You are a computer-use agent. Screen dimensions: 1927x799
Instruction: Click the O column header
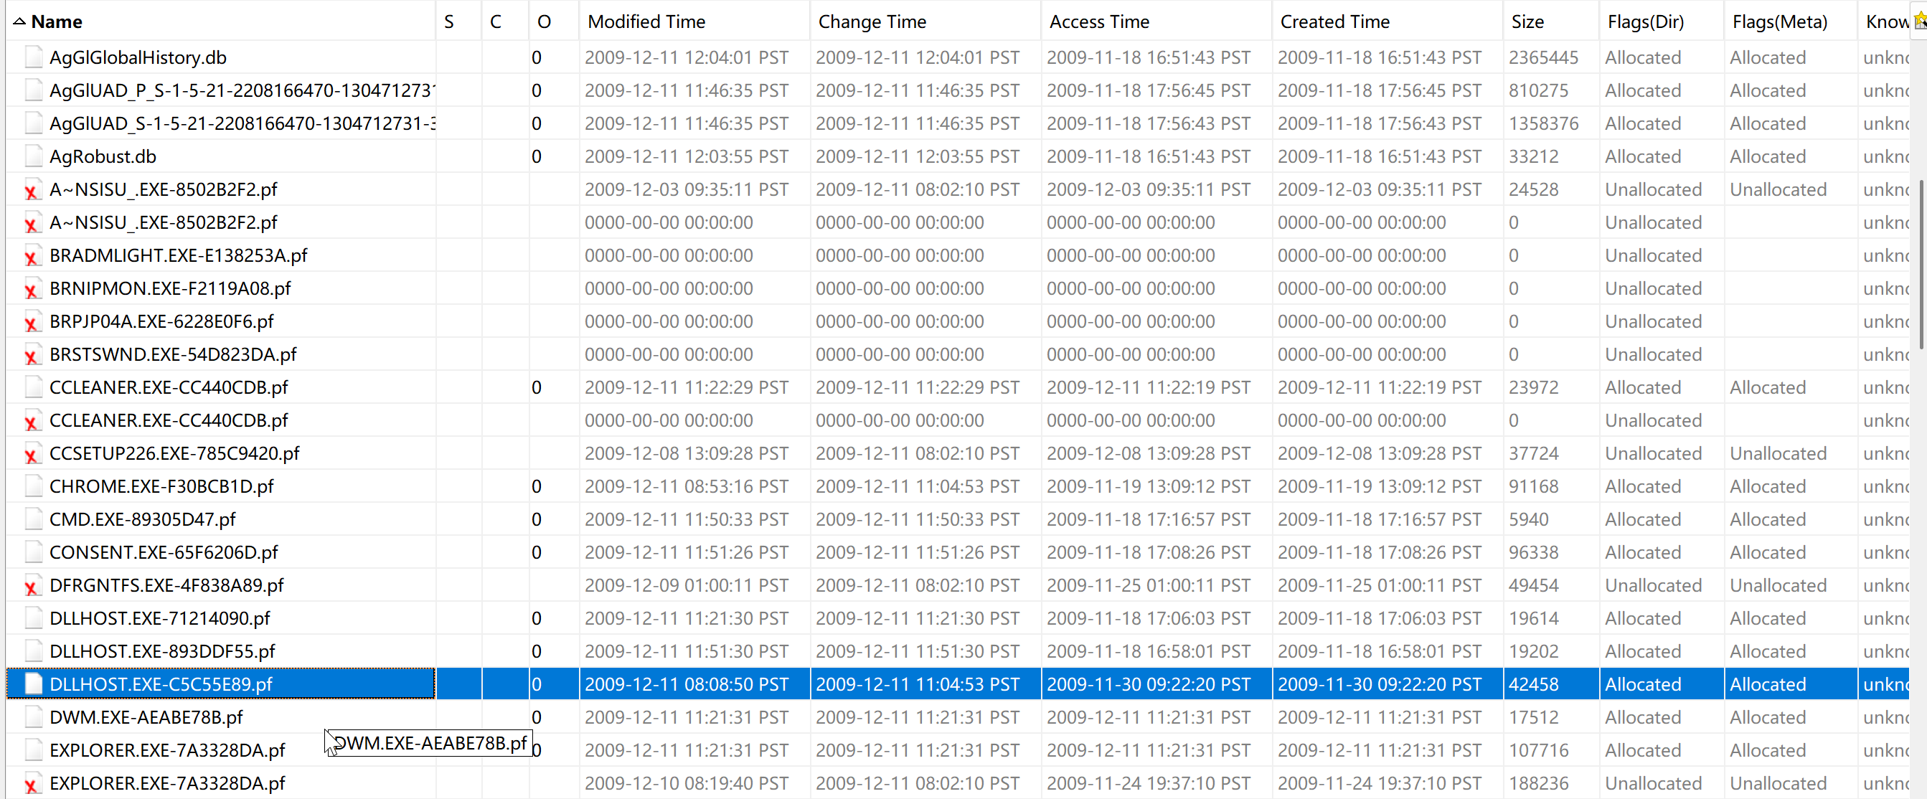pos(544,22)
